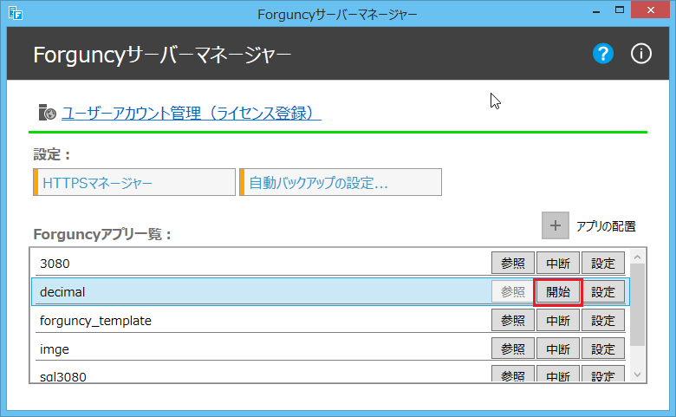The image size is (676, 417).
Task: Click 参照 for the sql3080 app
Action: point(513,375)
